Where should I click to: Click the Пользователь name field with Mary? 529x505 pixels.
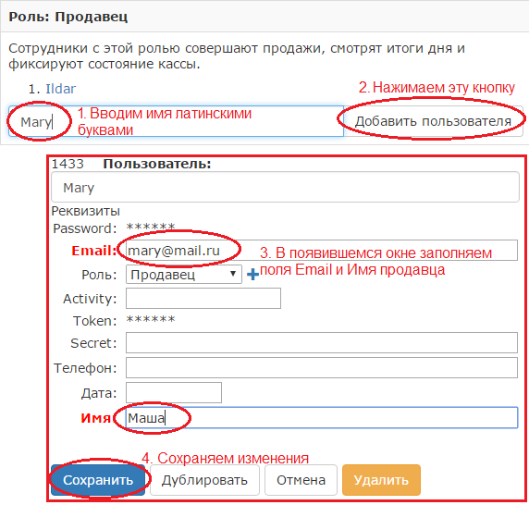point(285,187)
